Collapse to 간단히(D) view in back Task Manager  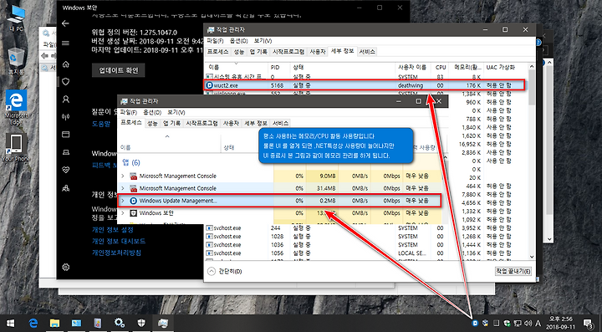point(225,271)
